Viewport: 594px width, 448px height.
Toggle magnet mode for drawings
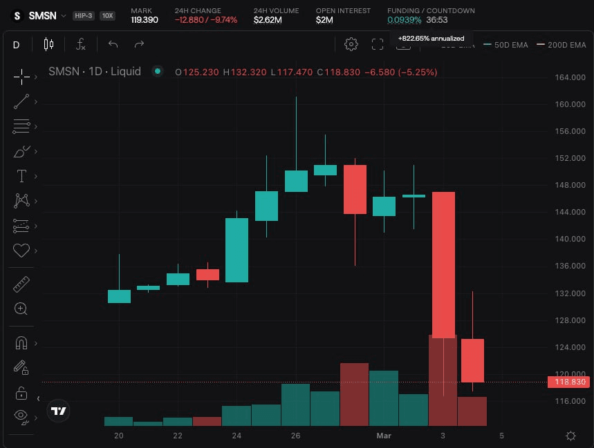point(21,343)
